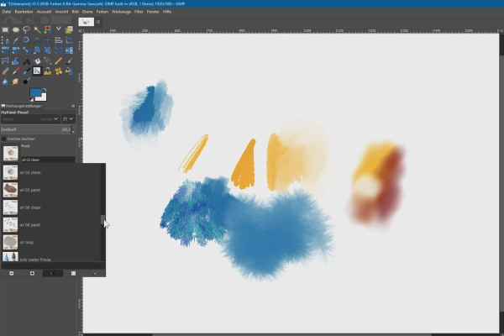This screenshot has height=336, width=504.
Task: Select the Perspective Clone tool
Action: coord(69,71)
